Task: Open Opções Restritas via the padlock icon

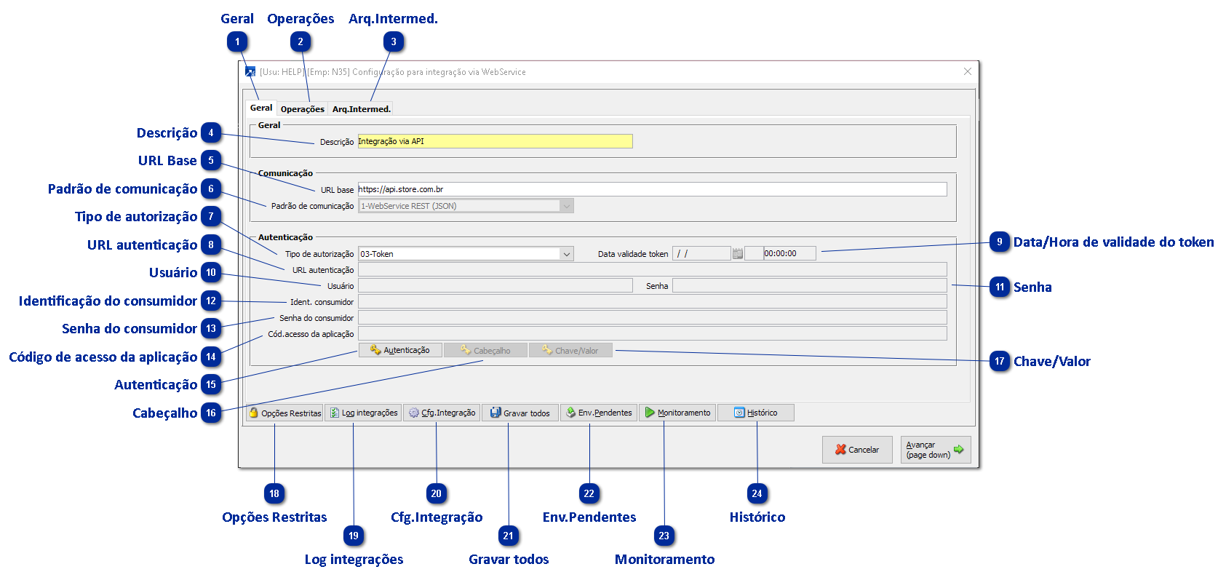Action: 284,413
